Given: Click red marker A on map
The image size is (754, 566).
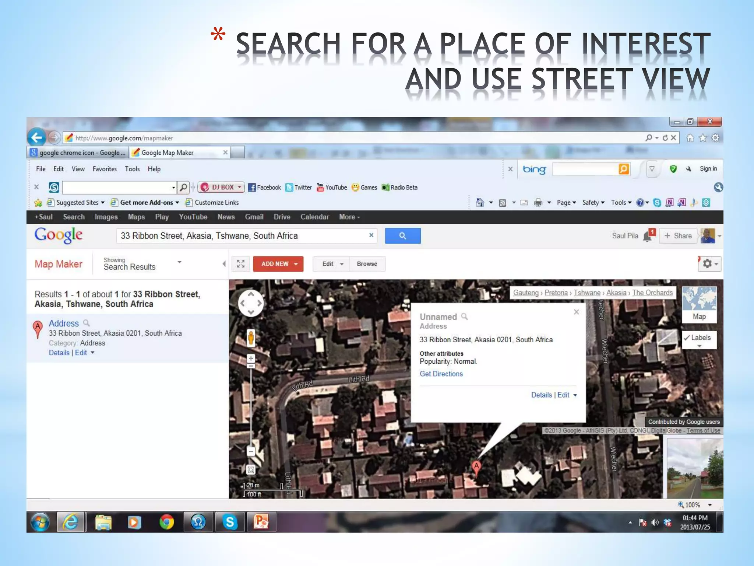Looking at the screenshot, I should (476, 467).
